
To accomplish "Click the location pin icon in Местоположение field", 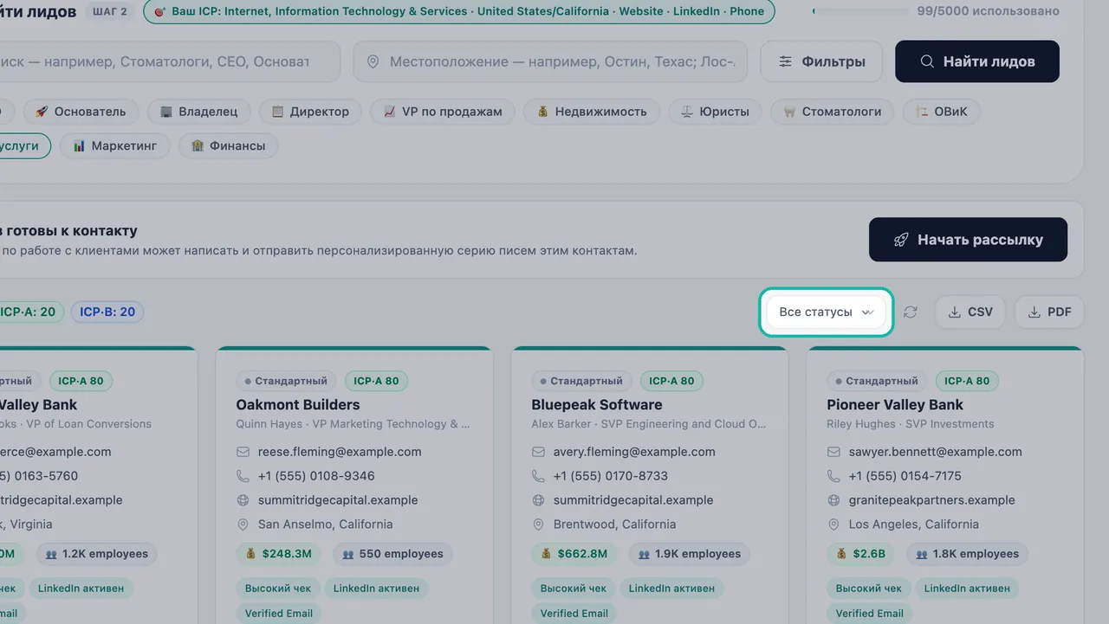I will (373, 62).
